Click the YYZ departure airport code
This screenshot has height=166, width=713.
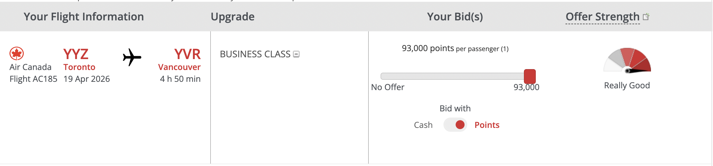tap(76, 54)
